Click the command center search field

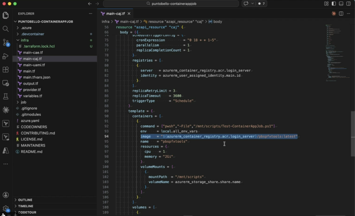pos(171,3)
